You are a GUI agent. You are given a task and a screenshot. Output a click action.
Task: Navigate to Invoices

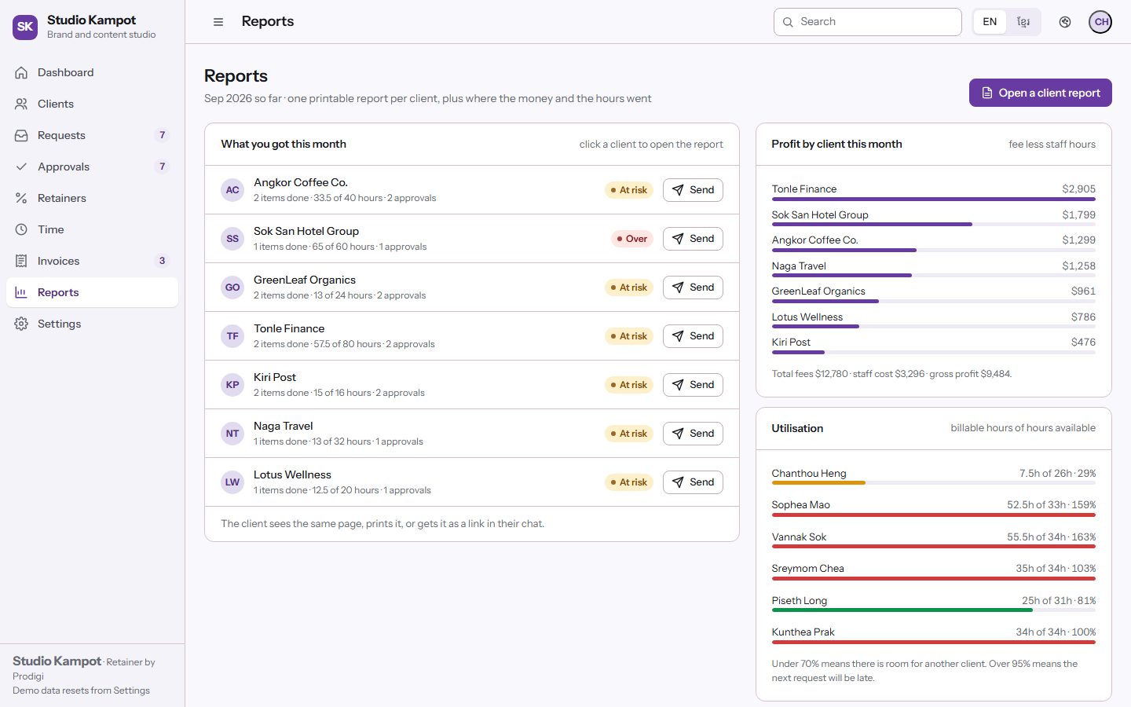pyautogui.click(x=92, y=261)
